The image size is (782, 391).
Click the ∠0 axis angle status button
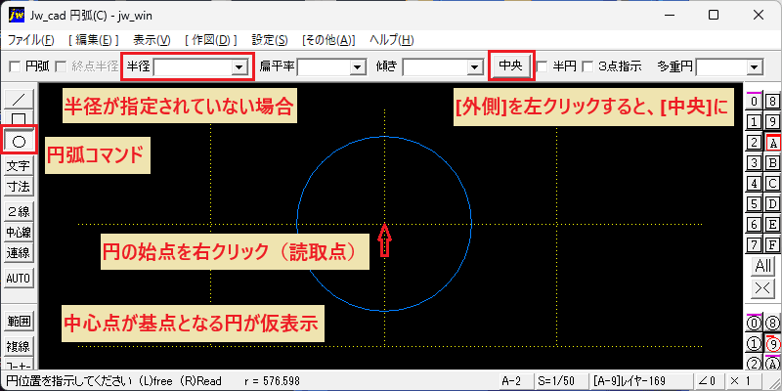(x=707, y=381)
